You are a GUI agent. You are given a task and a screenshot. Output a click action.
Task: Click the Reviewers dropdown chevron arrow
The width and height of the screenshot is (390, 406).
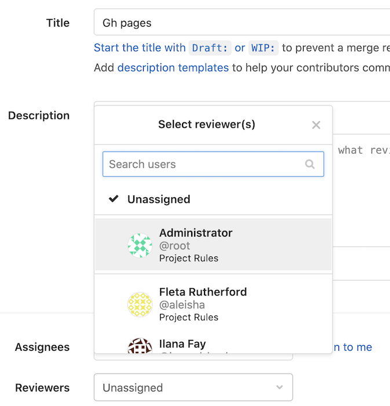(x=279, y=387)
